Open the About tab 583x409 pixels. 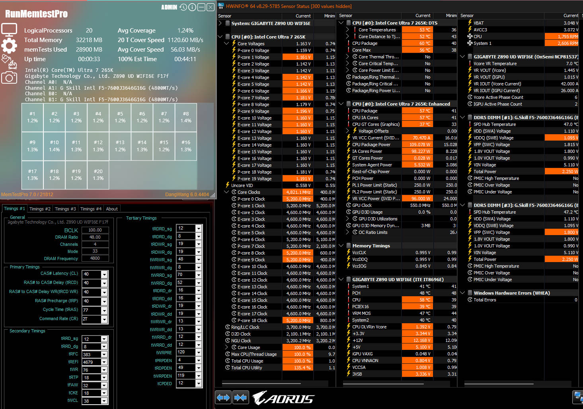pyautogui.click(x=112, y=209)
